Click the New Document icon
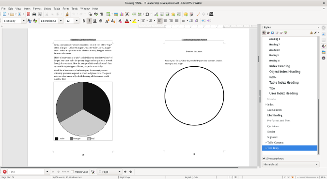Image resolution: width=327 pixels, height=179 pixels. [x=4, y=14]
